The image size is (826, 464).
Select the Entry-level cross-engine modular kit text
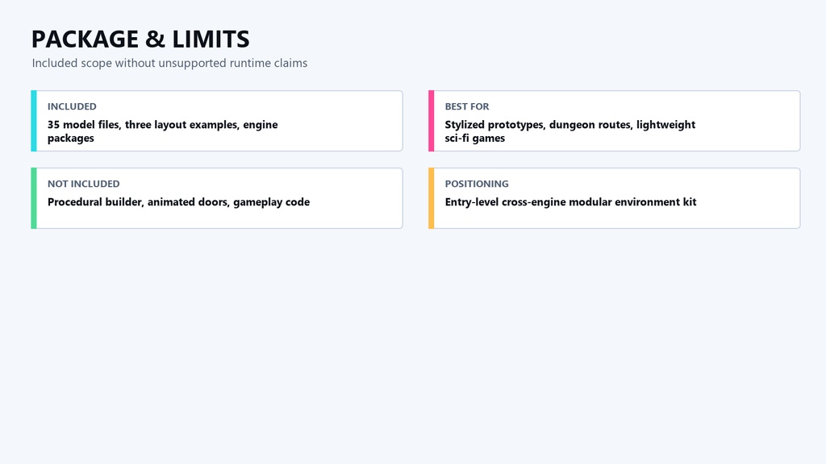coord(570,202)
